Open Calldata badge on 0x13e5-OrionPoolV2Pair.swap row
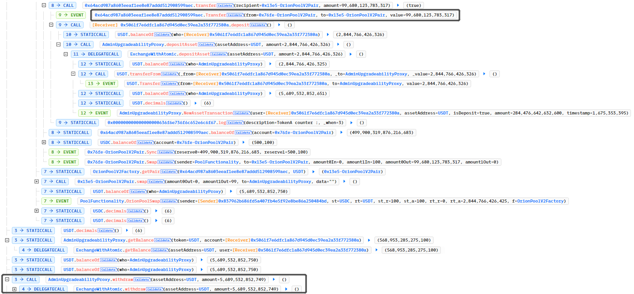 tap(156, 182)
